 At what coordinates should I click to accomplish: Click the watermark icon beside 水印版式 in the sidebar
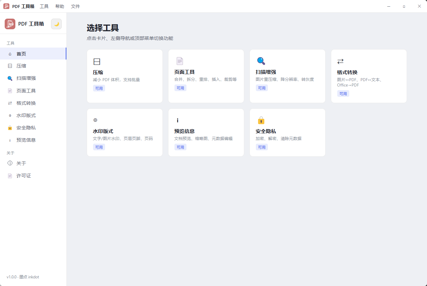(x=10, y=115)
